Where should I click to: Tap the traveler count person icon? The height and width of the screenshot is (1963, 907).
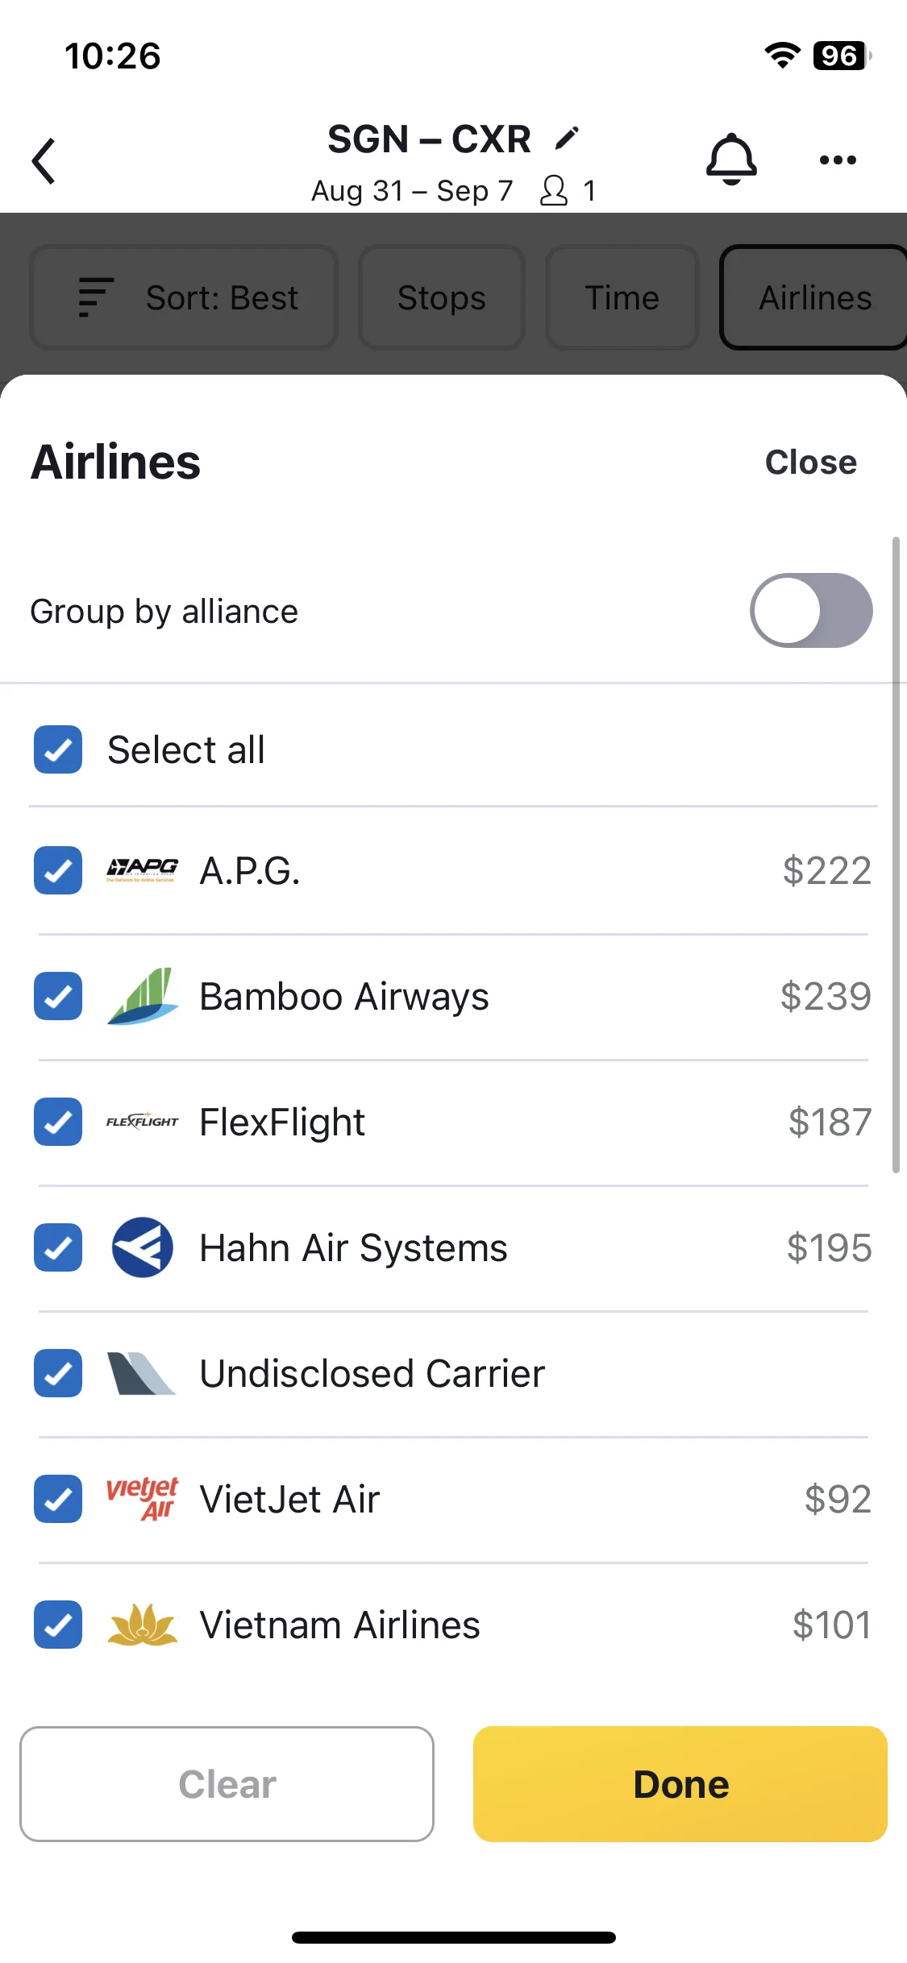click(554, 191)
